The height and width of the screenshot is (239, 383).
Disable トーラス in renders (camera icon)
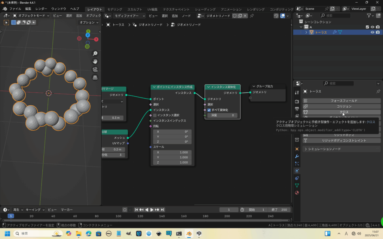(378, 32)
